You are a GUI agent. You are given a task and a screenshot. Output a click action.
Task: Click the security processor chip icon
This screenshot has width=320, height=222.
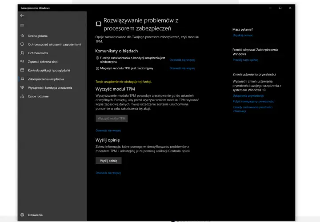pos(99,24)
